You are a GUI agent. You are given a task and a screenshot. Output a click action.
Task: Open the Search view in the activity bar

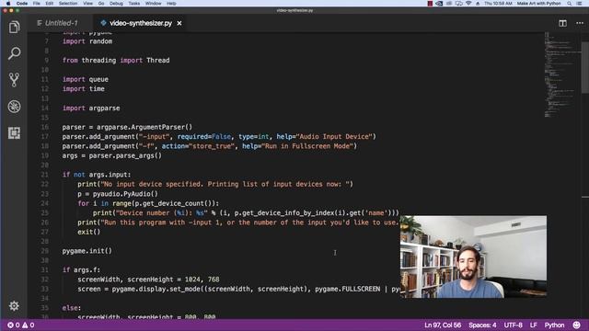(x=15, y=53)
